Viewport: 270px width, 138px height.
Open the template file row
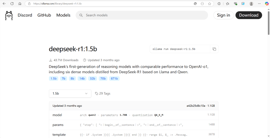[133, 134]
